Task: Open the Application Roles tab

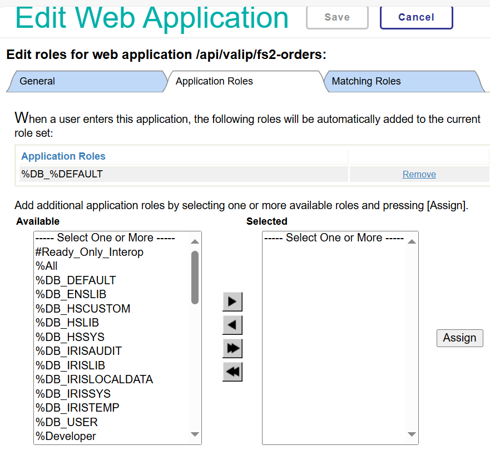Action: tap(246, 81)
